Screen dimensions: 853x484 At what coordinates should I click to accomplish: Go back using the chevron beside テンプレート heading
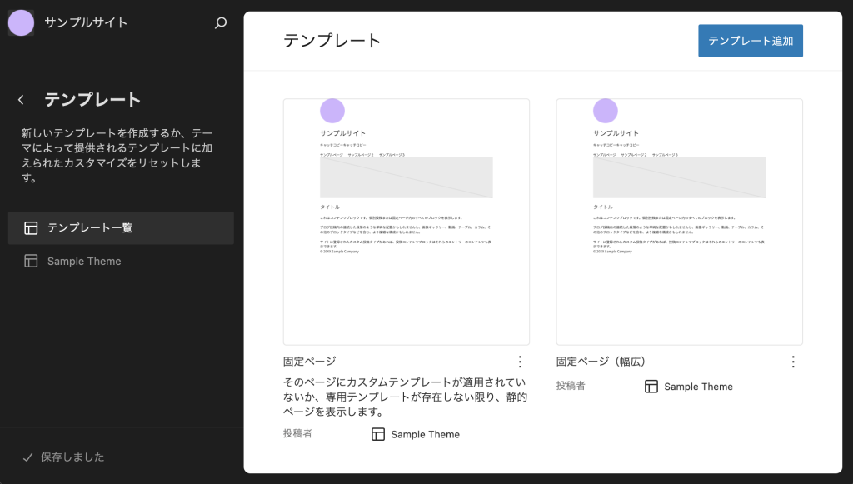point(21,100)
